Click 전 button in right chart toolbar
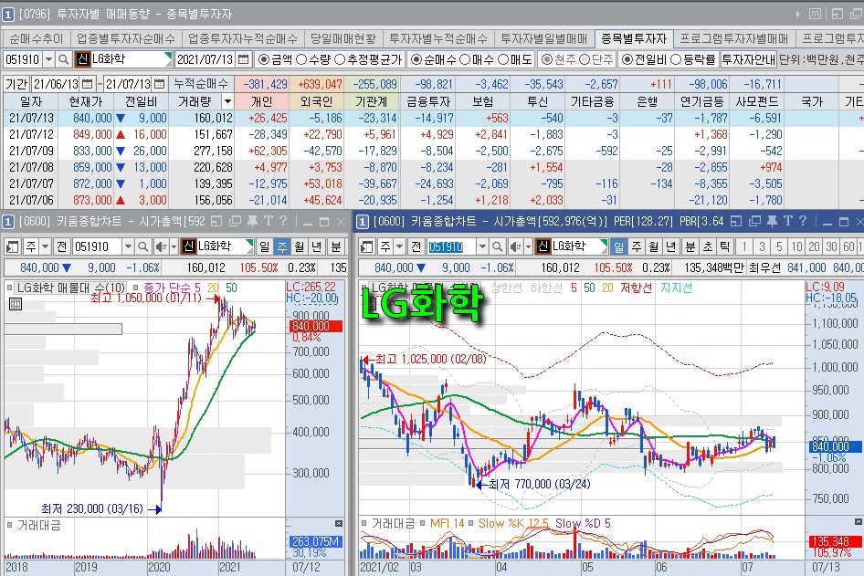Image resolution: width=864 pixels, height=576 pixels. pos(416,246)
